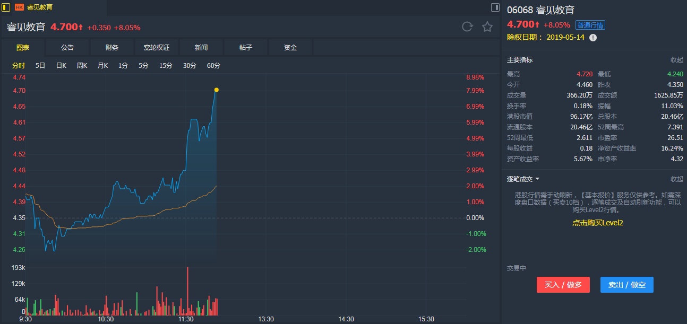Open the 逐笔成交 dropdown
The width and height of the screenshot is (687, 324).
[523, 179]
